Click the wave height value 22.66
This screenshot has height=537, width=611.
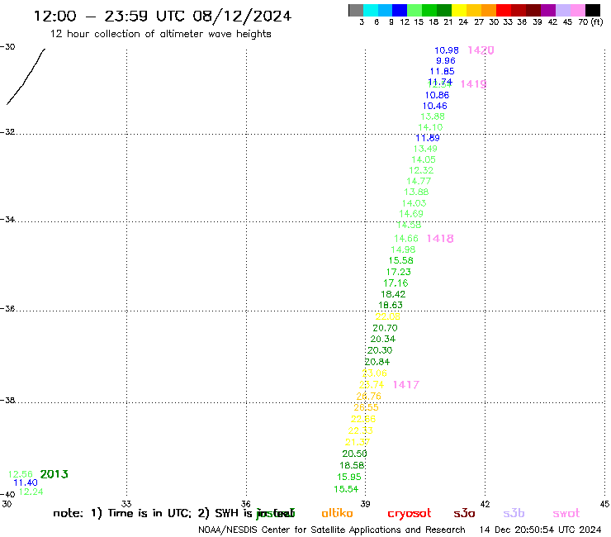click(x=363, y=419)
